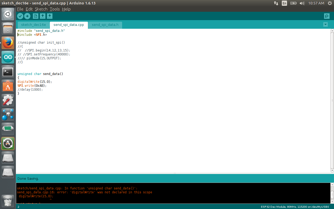
Task: Switch to the send_spi_data.h tab
Action: (x=105, y=25)
